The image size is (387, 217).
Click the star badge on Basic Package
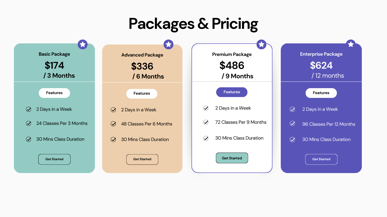coord(83,44)
